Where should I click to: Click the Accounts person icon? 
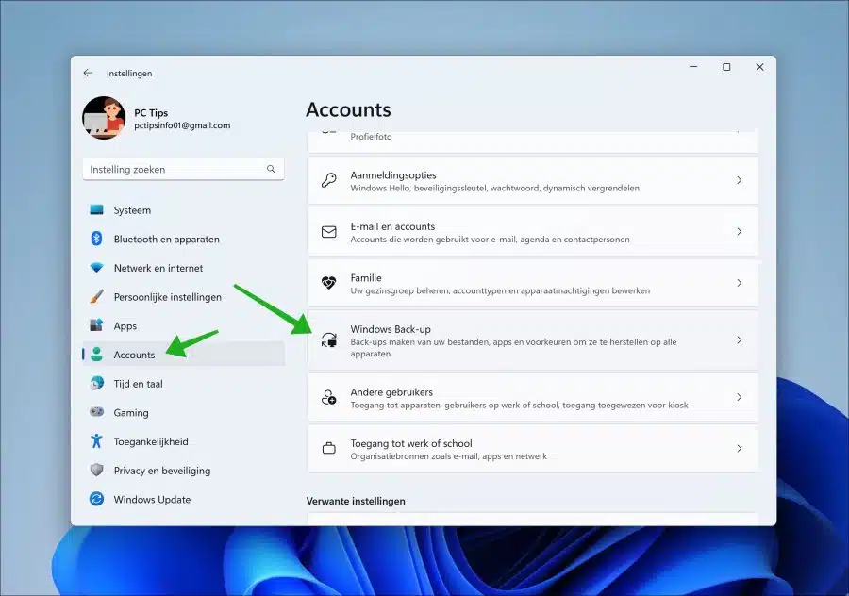point(96,355)
